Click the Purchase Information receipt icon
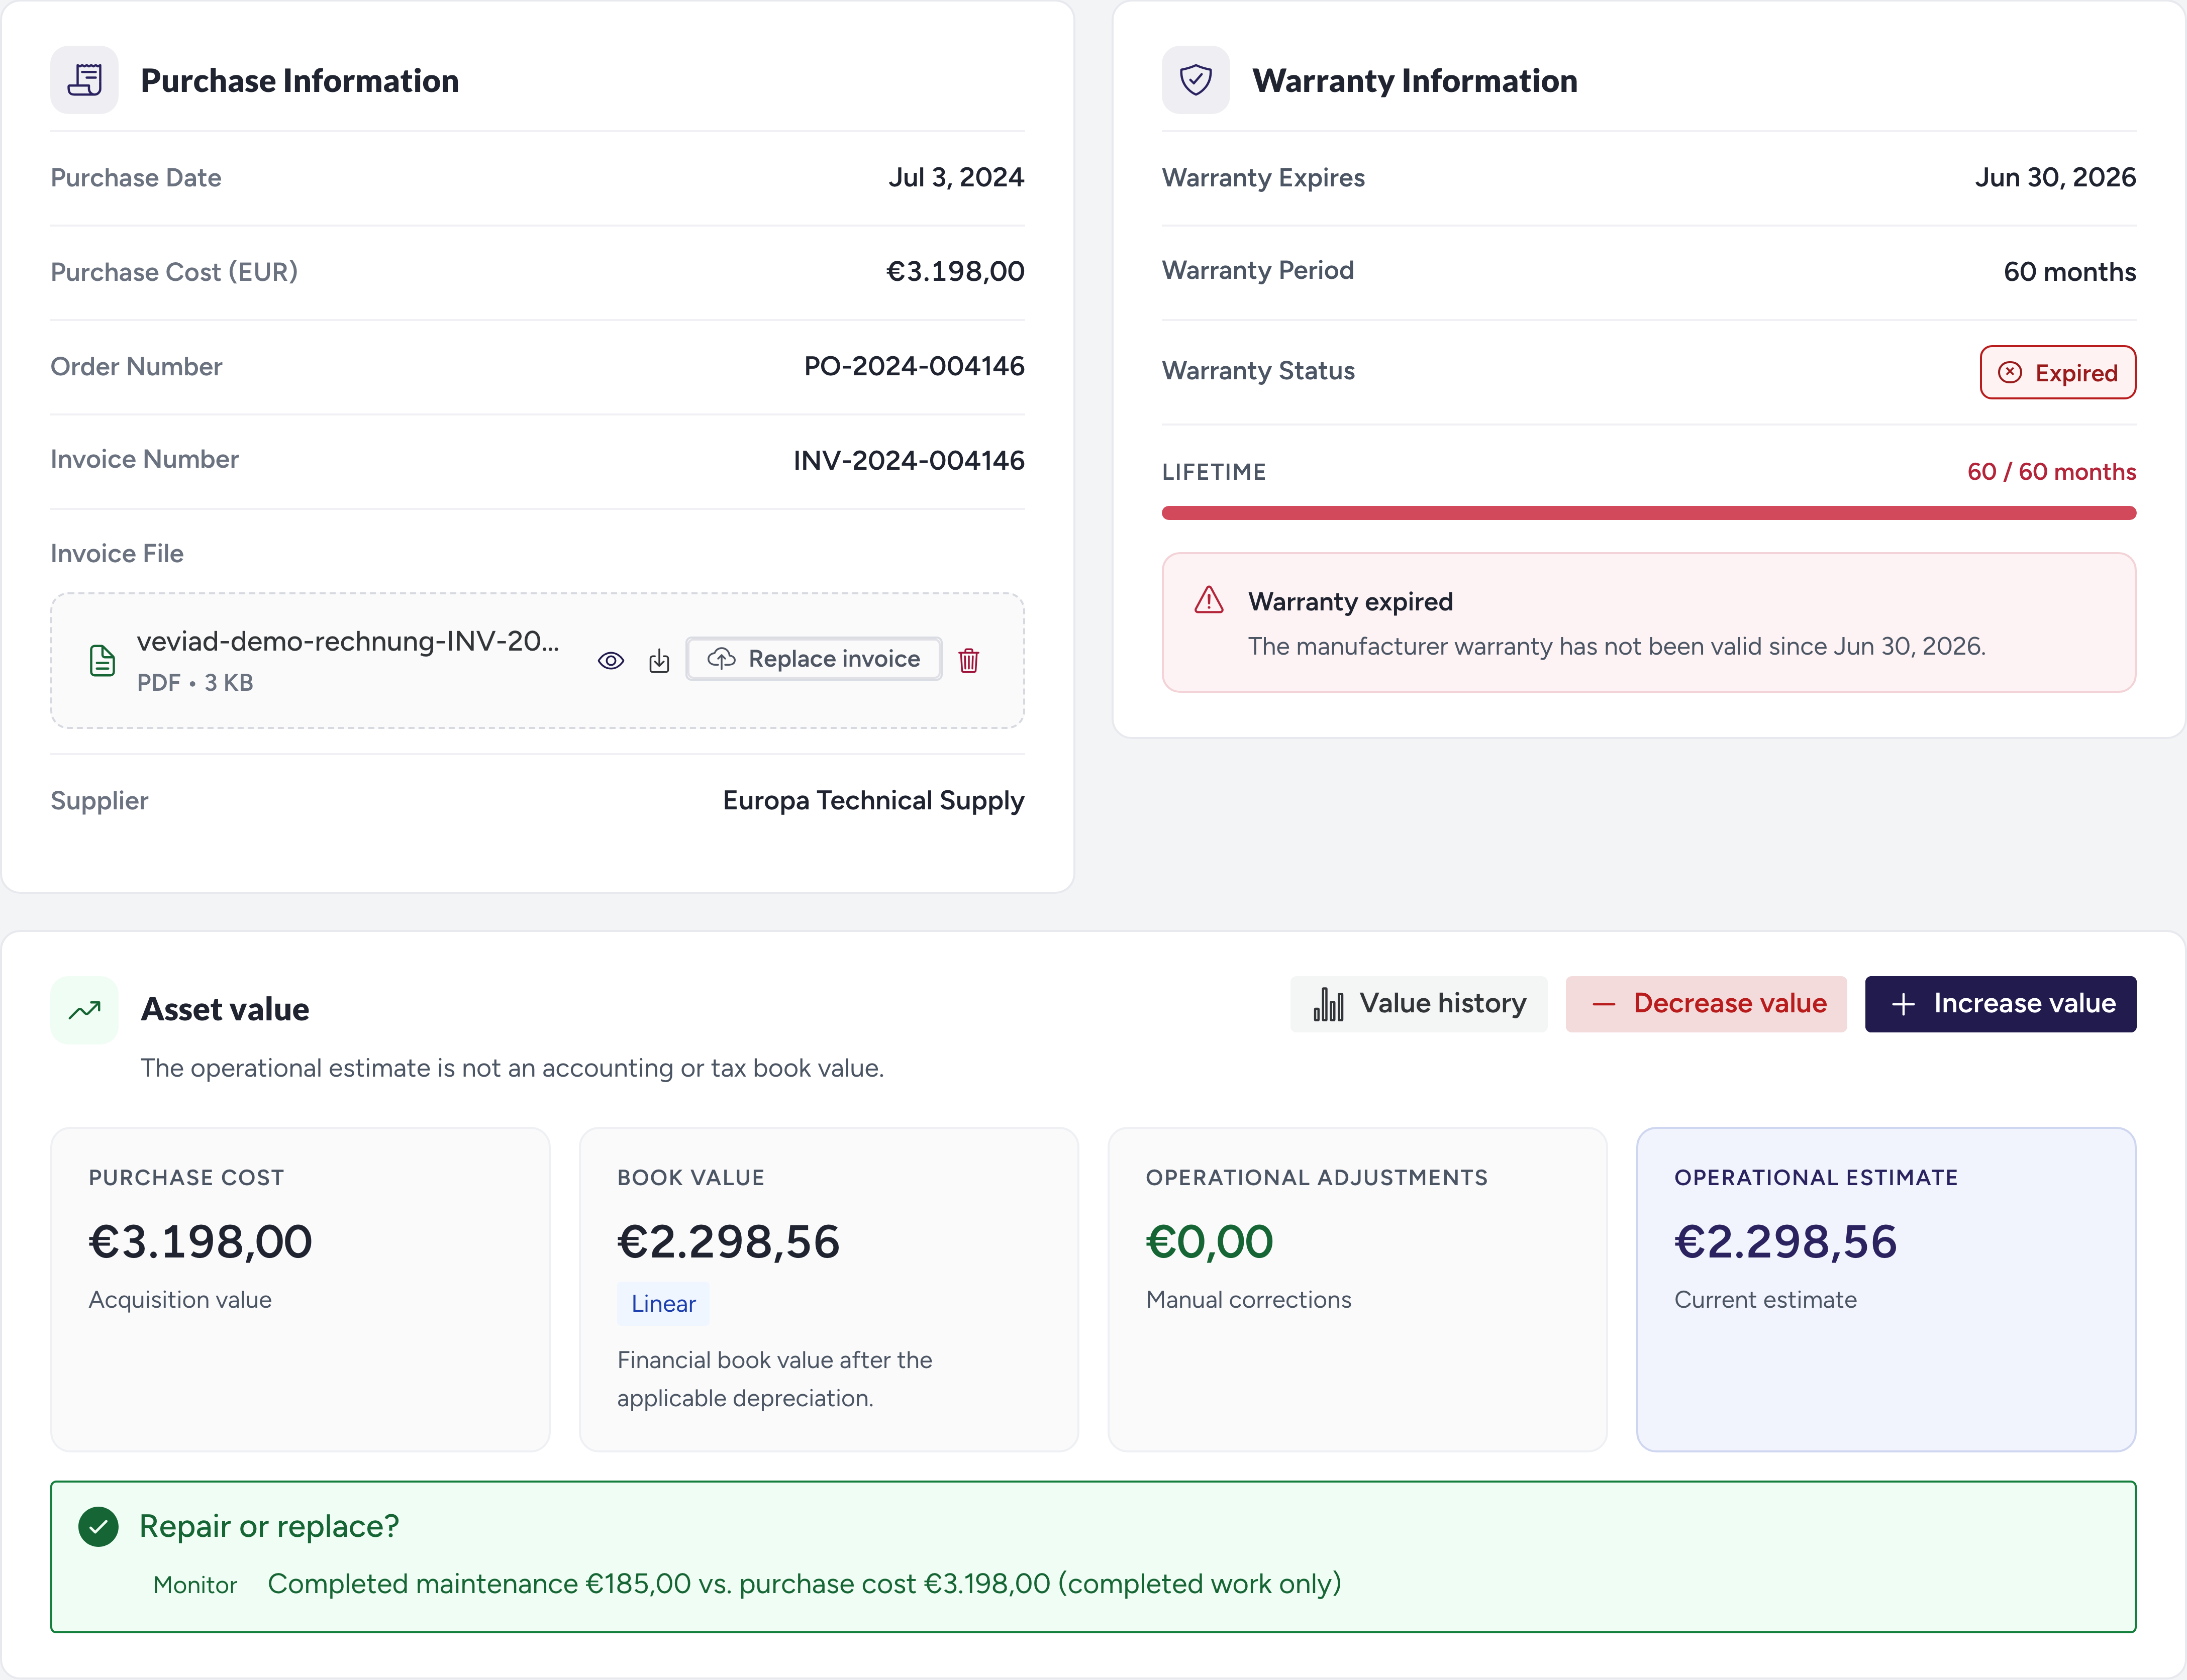 [85, 80]
